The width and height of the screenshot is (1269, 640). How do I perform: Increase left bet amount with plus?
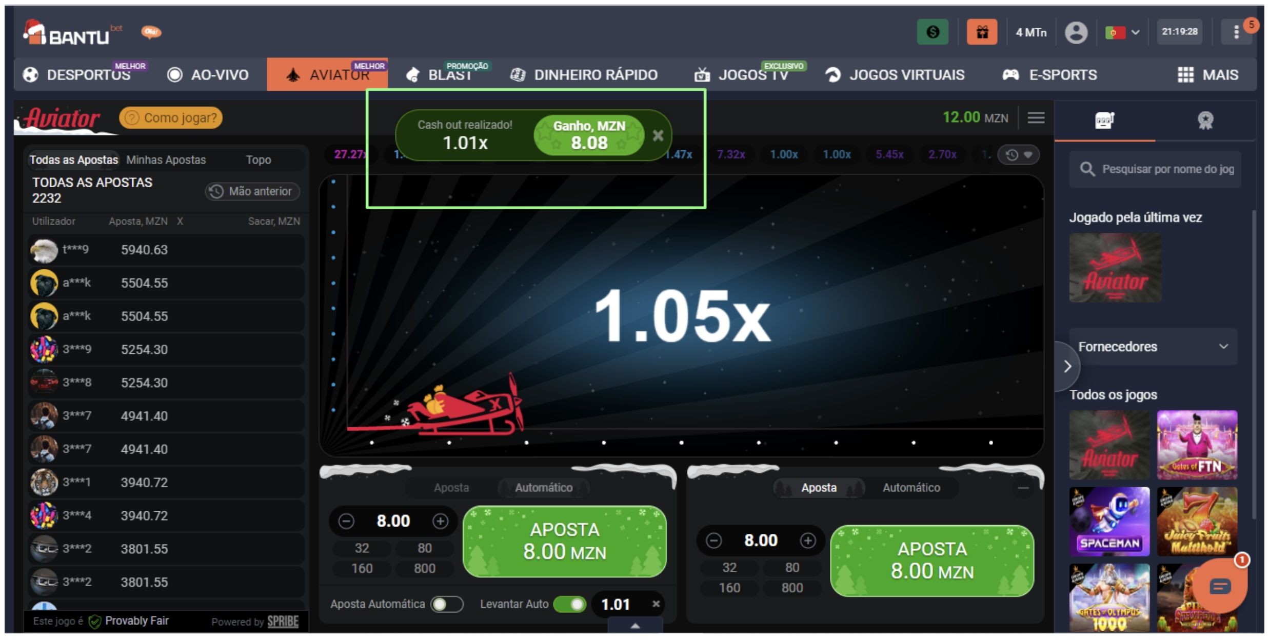click(x=440, y=522)
